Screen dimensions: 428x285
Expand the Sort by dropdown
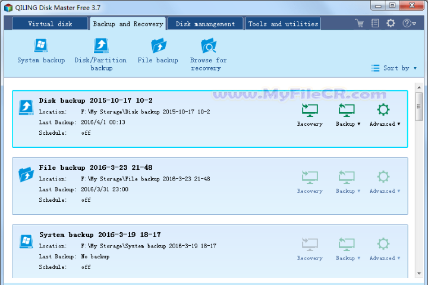tap(394, 68)
